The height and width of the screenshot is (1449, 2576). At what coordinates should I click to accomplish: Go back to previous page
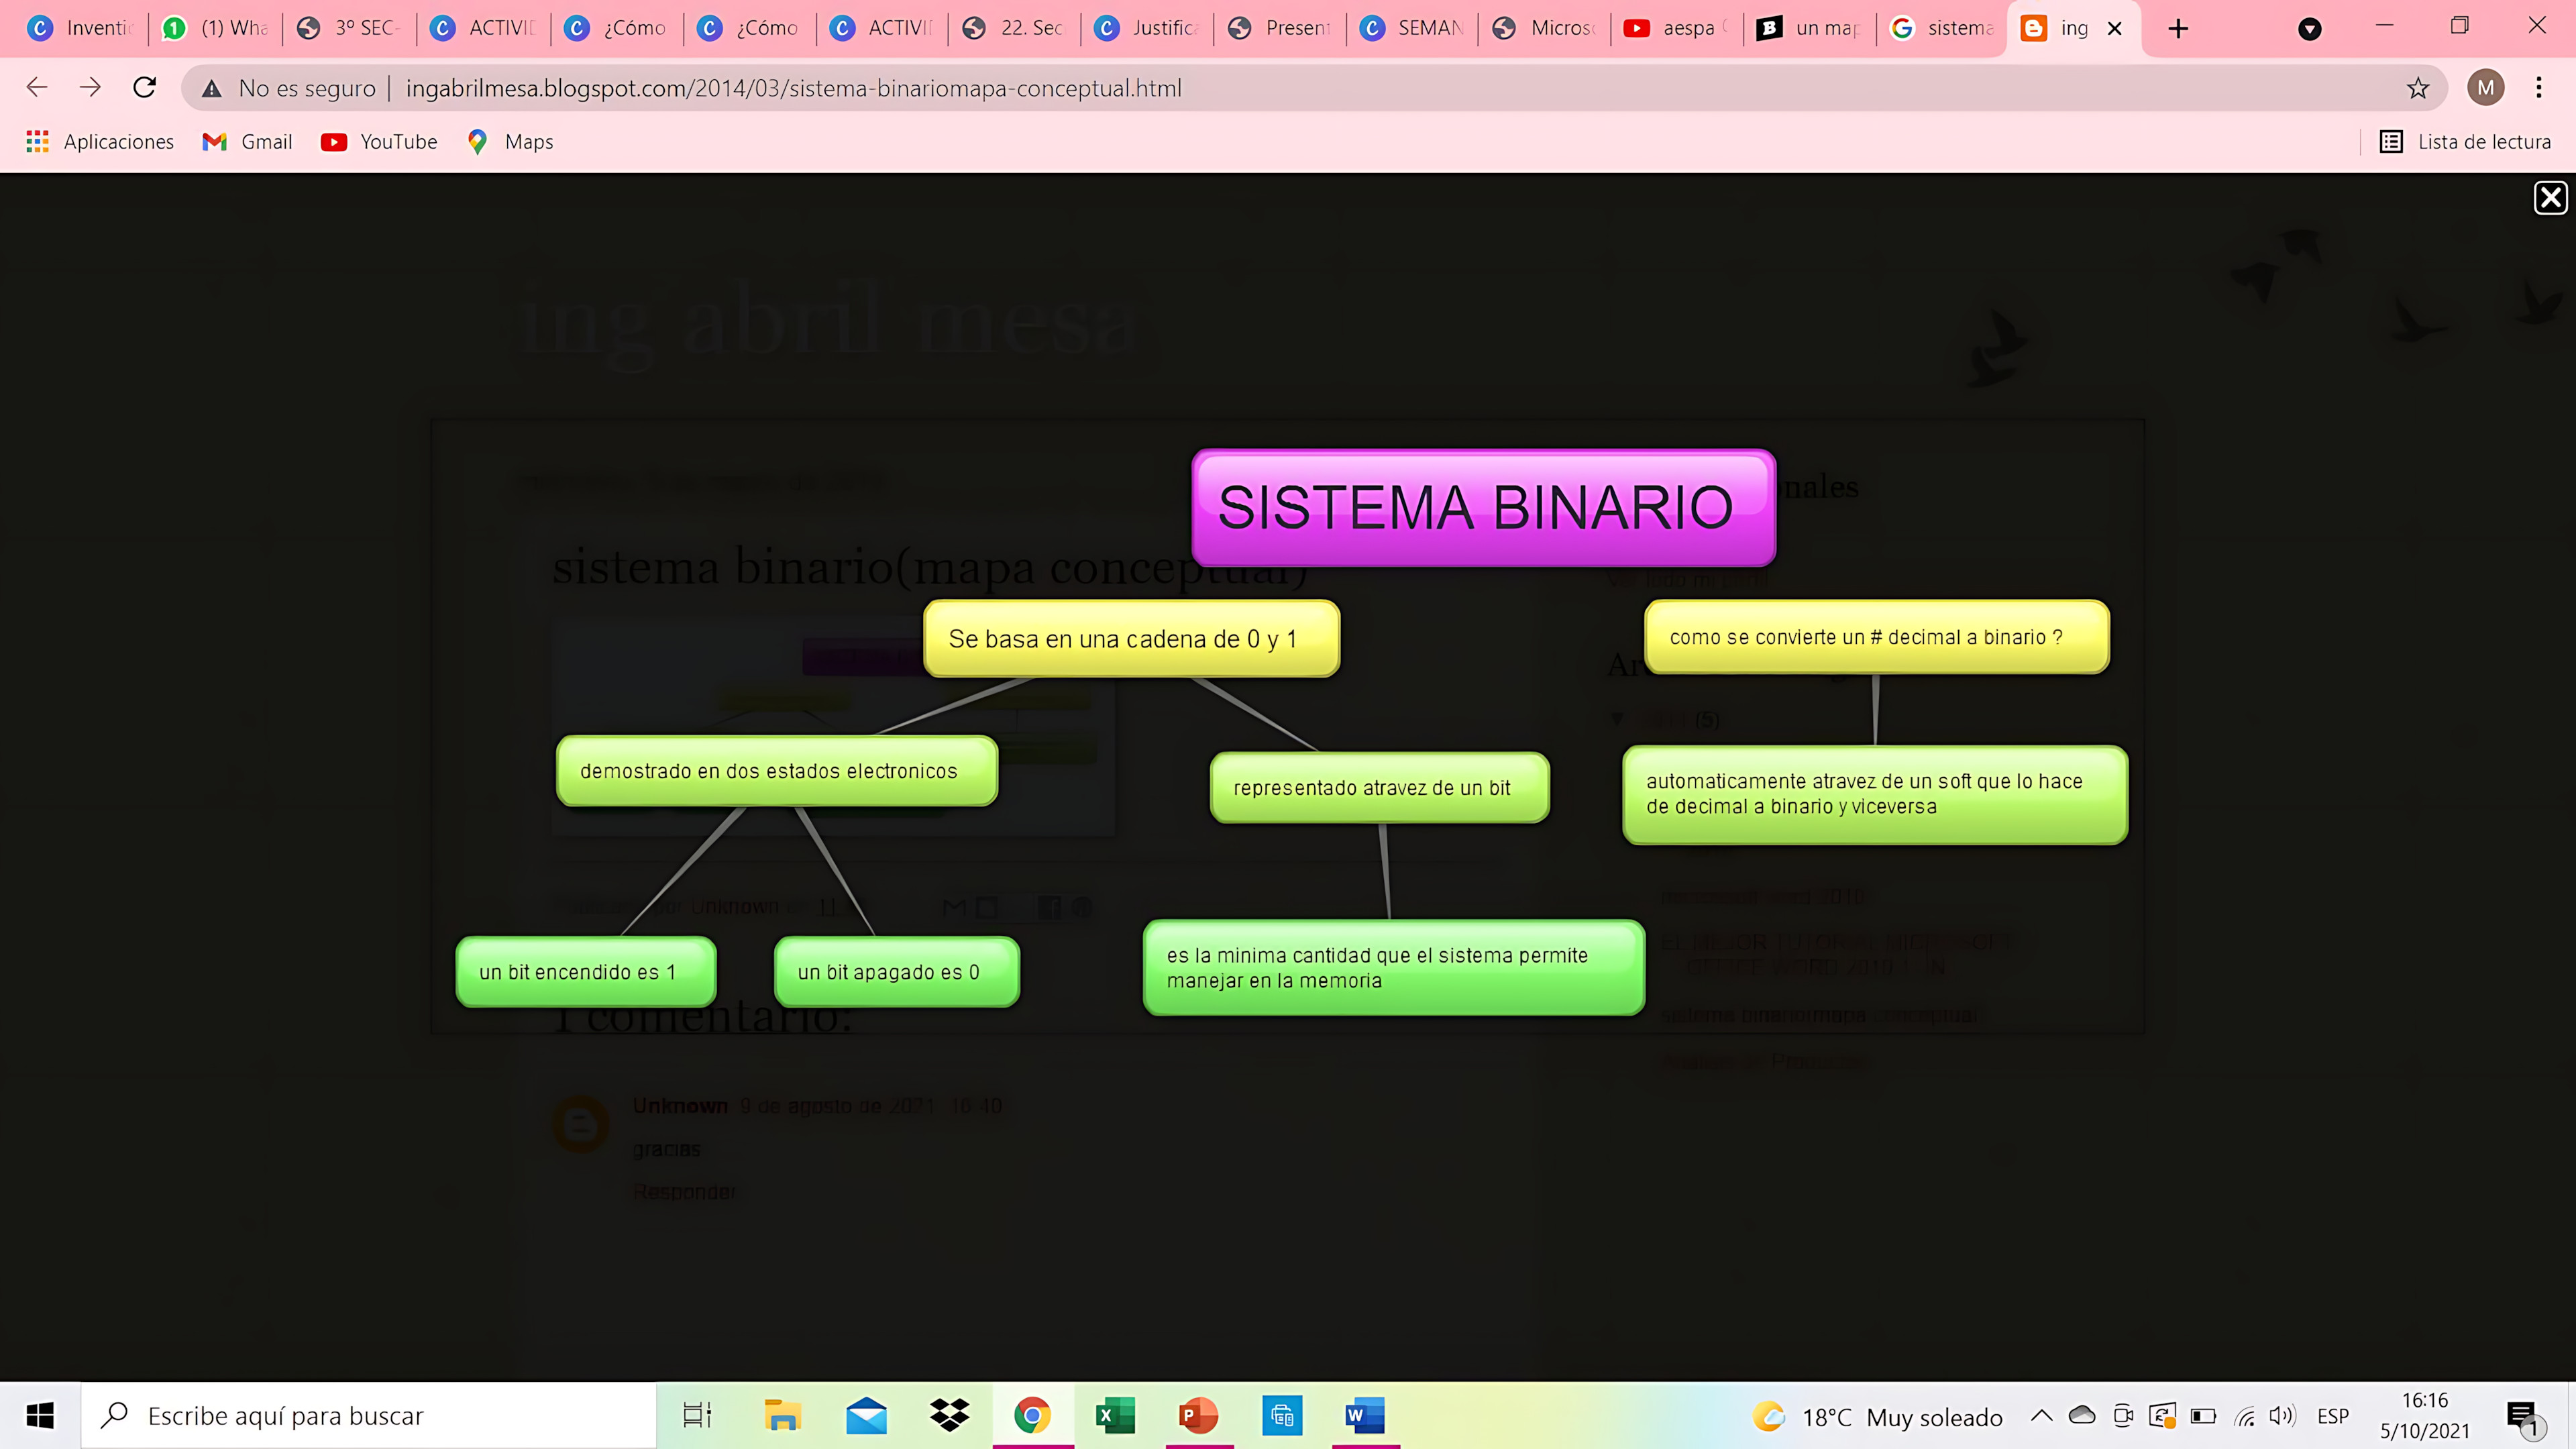pos(37,88)
